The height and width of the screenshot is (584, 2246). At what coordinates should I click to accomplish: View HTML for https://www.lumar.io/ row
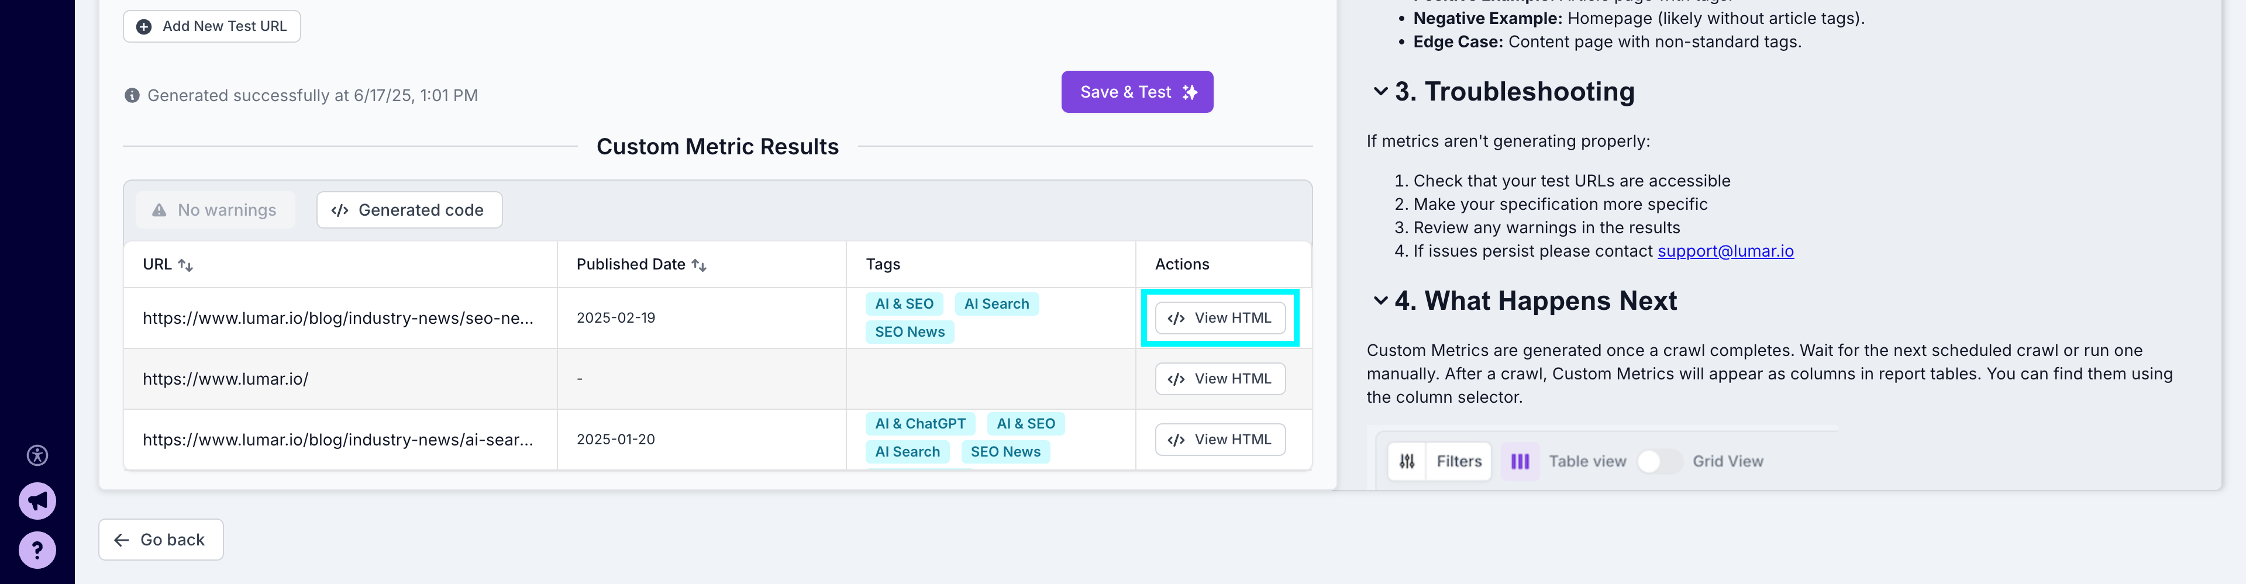point(1220,379)
